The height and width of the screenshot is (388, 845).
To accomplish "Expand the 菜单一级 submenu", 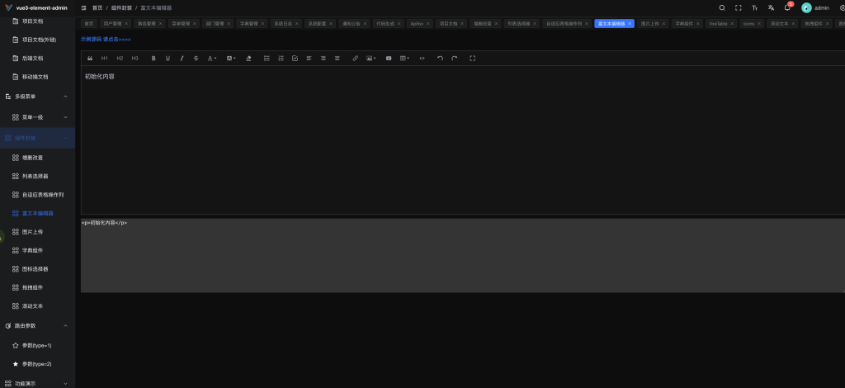I will pos(37,117).
